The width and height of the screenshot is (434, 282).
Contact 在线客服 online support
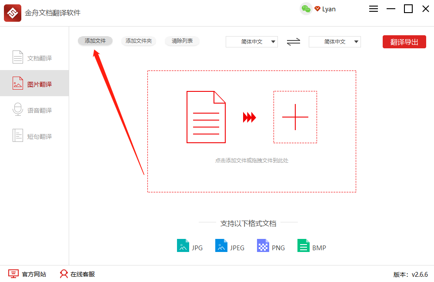[77, 274]
